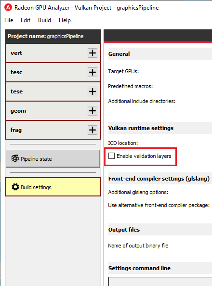Select the Pipeline state button
This screenshot has width=212, height=286.
(53, 158)
